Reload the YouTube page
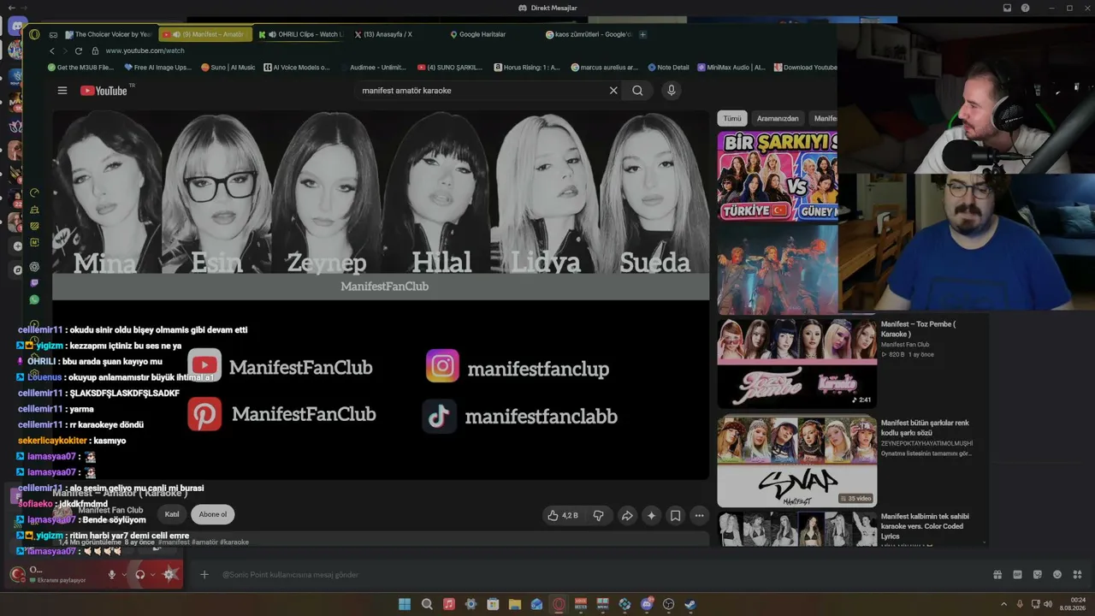This screenshot has width=1095, height=616. [x=79, y=50]
